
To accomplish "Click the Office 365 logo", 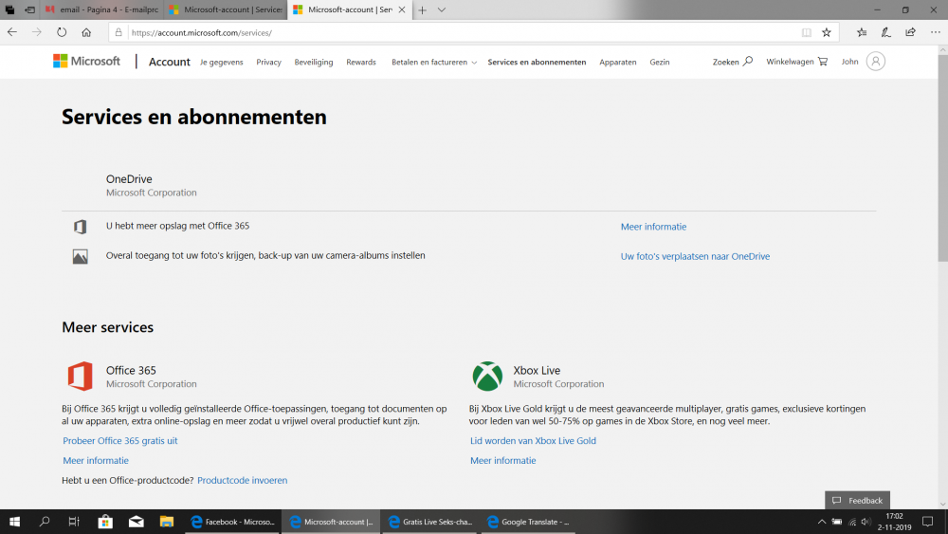I will click(80, 376).
